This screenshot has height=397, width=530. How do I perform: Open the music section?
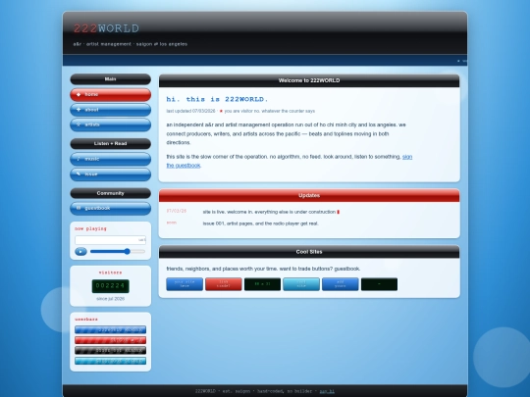point(111,159)
